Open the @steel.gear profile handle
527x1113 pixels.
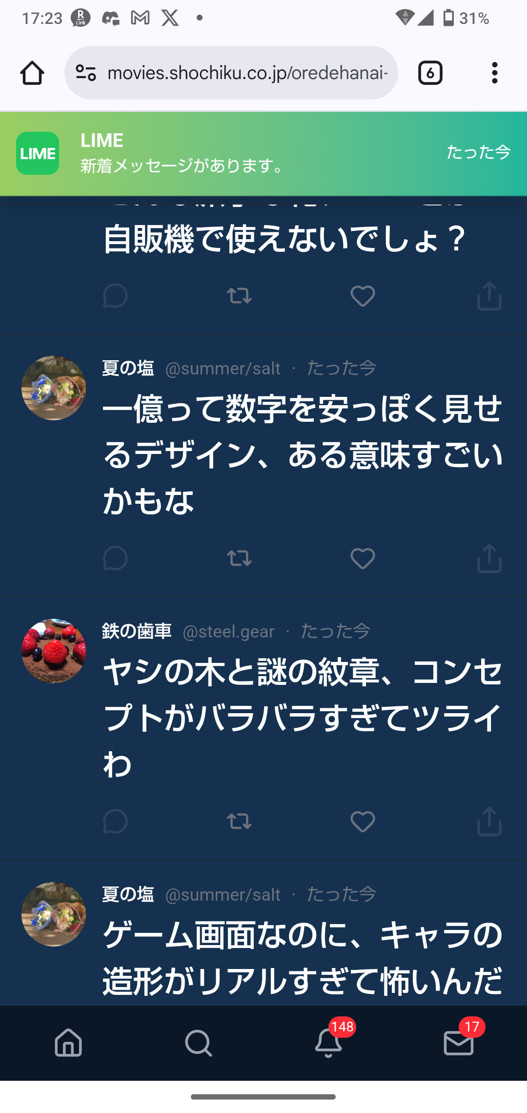[x=228, y=632]
